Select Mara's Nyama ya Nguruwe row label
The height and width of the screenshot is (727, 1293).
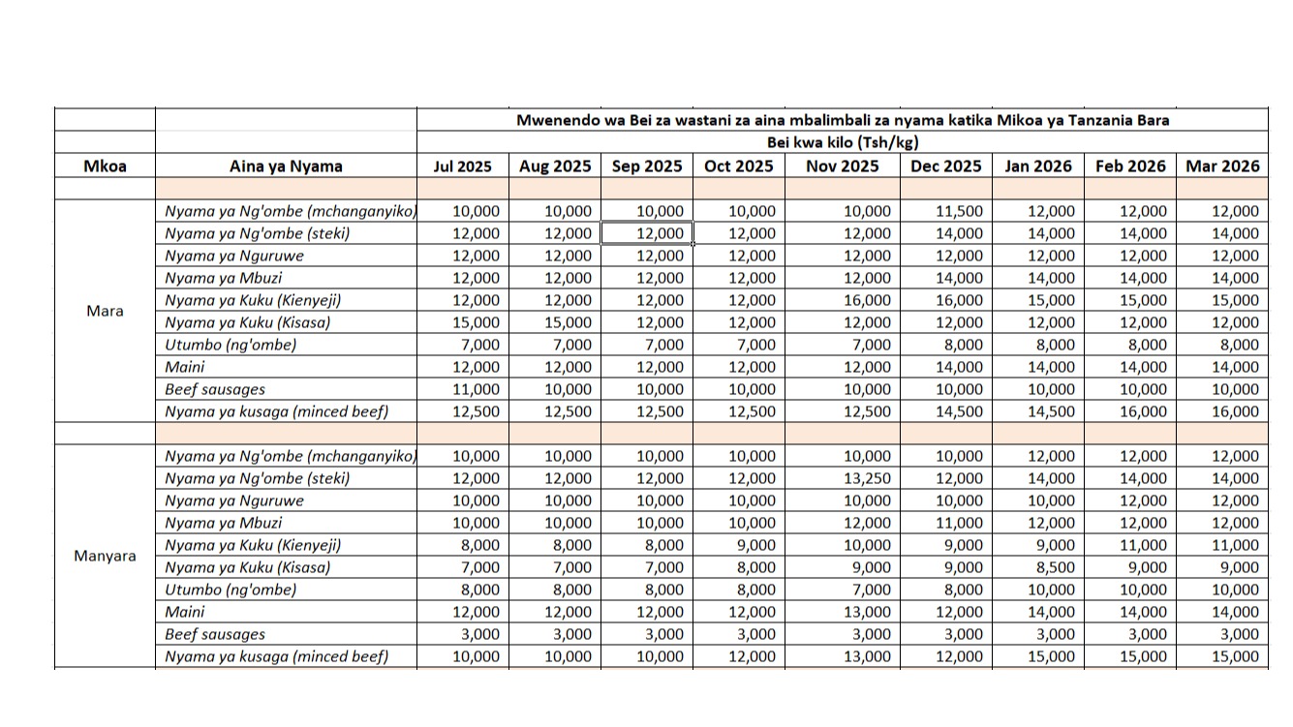pos(234,256)
